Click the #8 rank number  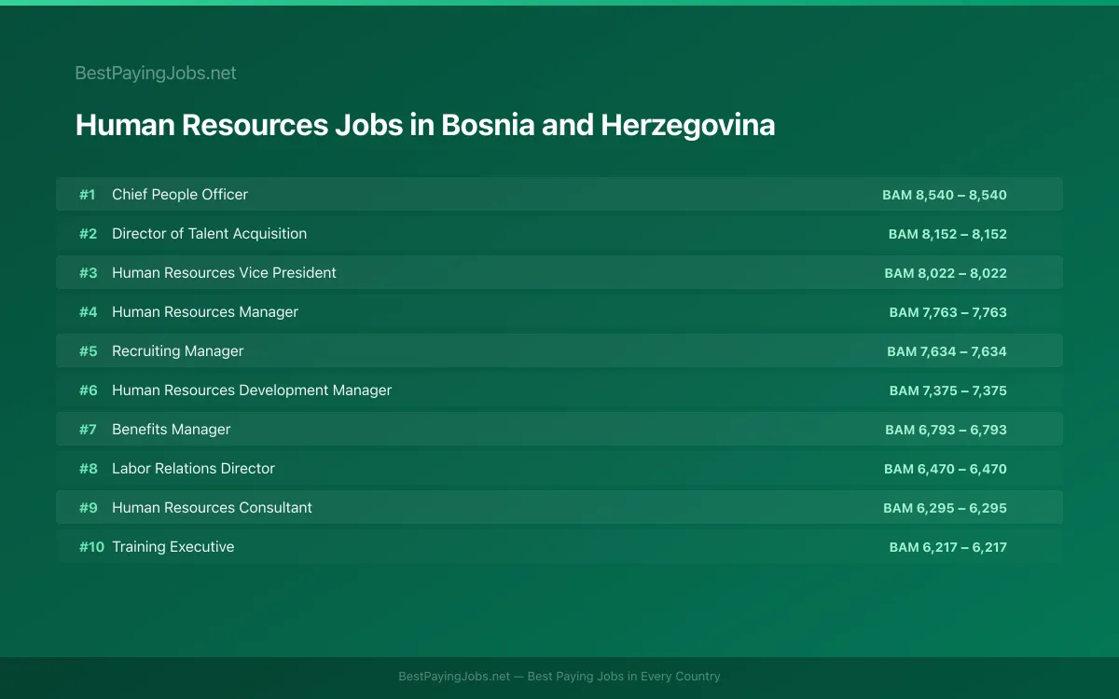tap(88, 468)
